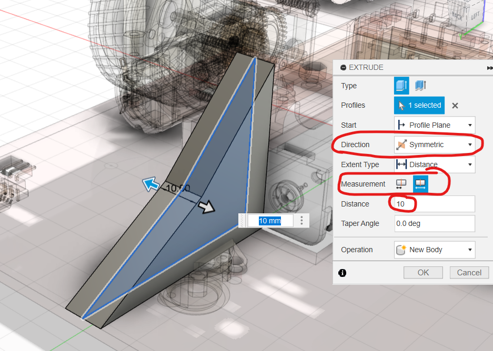Toggle Whole Length measurement option
The height and width of the screenshot is (351, 493).
click(x=420, y=184)
